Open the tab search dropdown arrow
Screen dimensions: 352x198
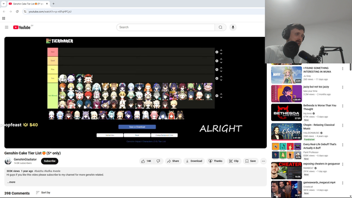3,4
